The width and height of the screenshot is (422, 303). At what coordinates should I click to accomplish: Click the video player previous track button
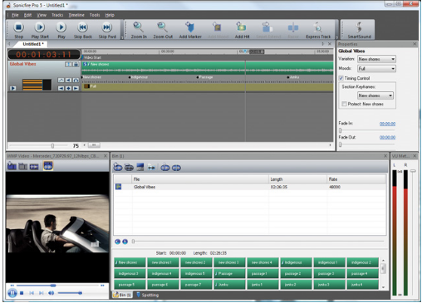coord(32,293)
